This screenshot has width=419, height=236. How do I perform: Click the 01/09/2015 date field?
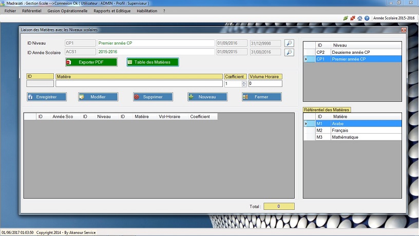[x=232, y=52]
